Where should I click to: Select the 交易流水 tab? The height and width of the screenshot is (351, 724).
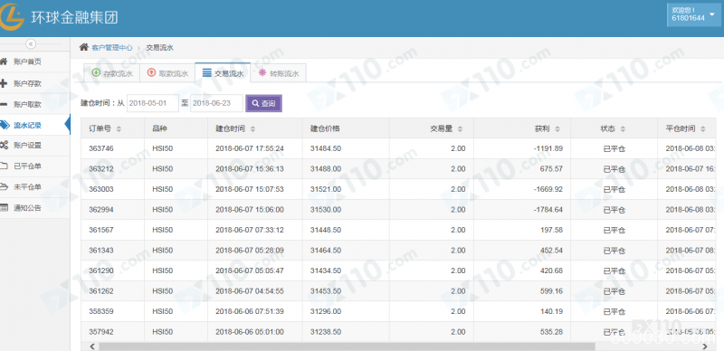point(223,73)
